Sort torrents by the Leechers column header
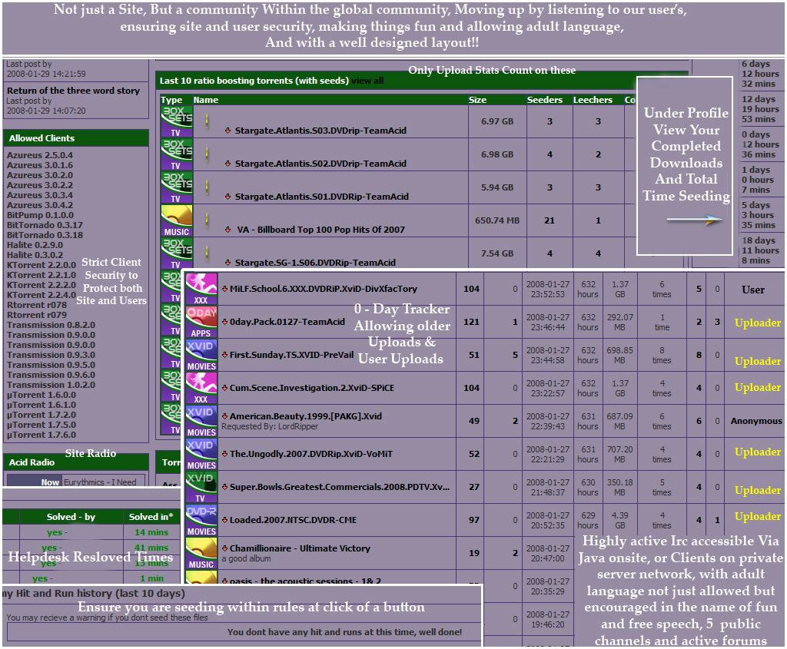Screen dimensions: 787x649 593,100
